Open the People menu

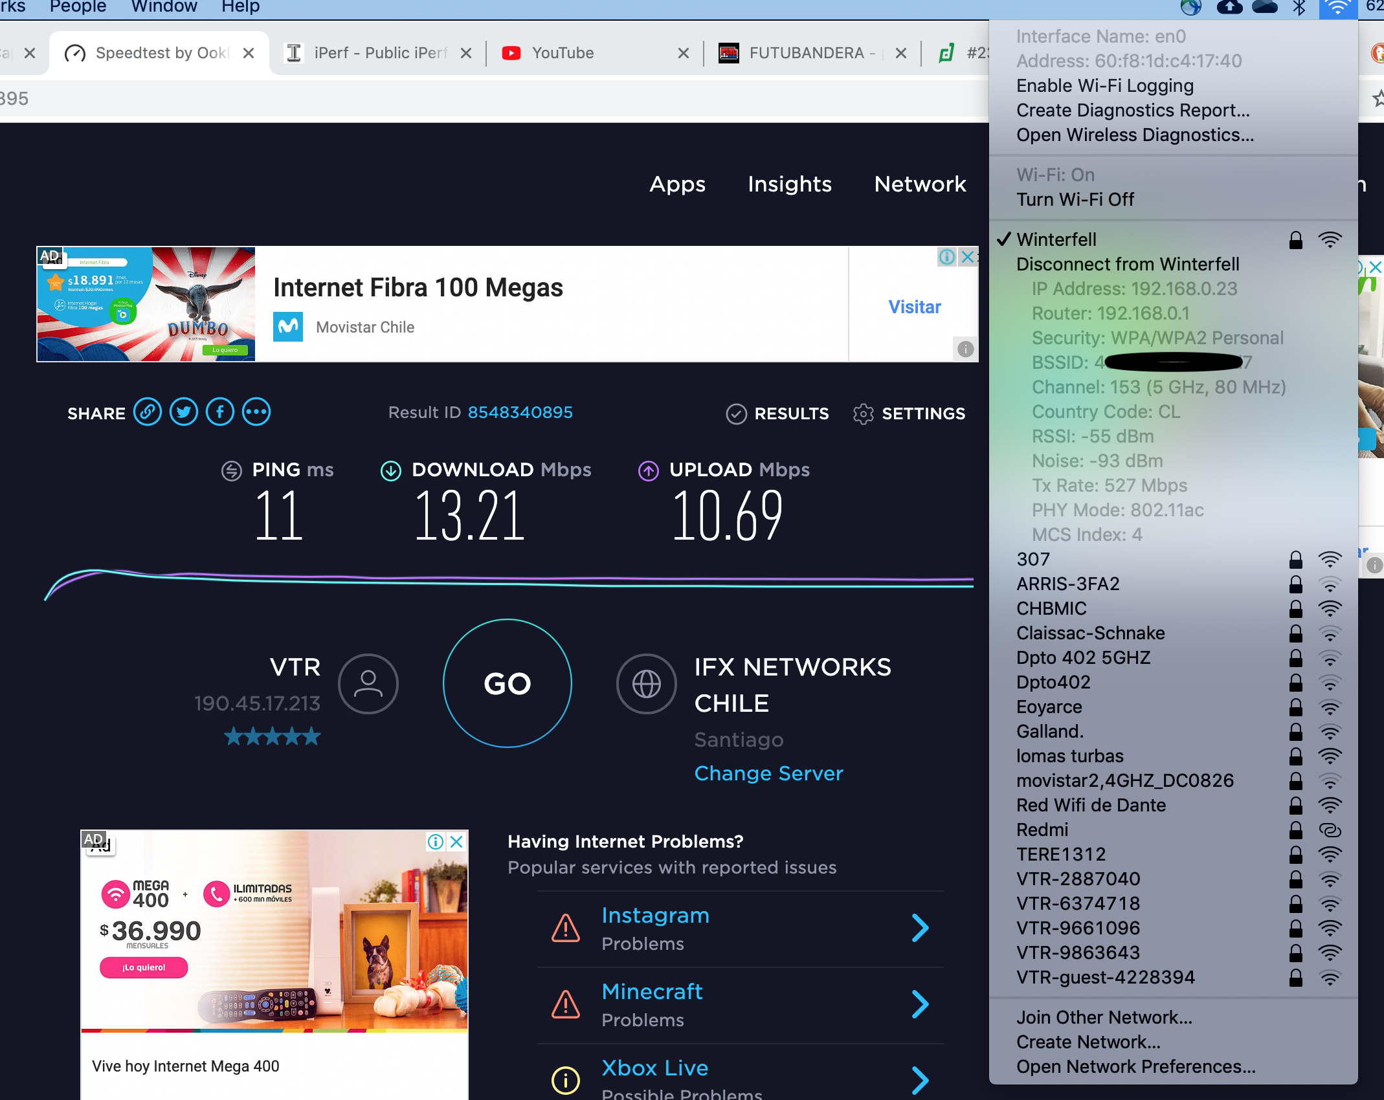(78, 7)
